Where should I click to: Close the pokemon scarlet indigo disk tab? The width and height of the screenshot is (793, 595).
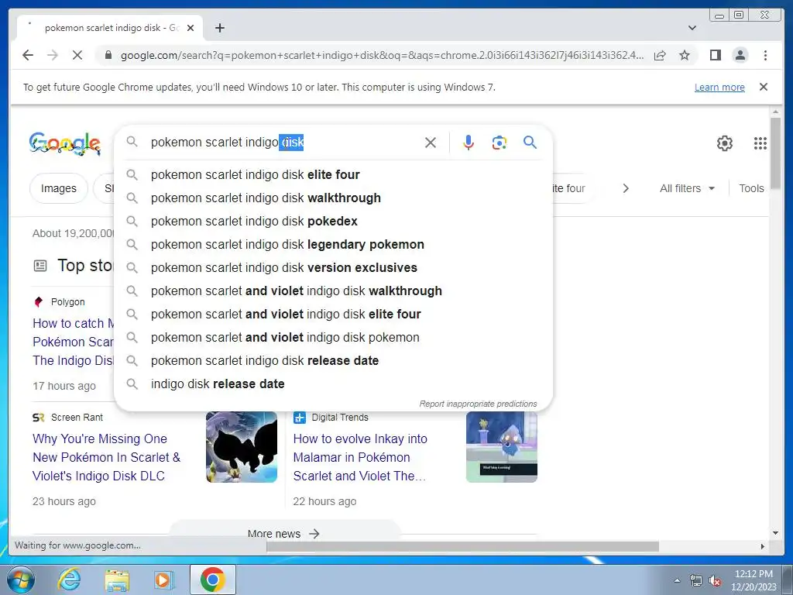tap(191, 28)
